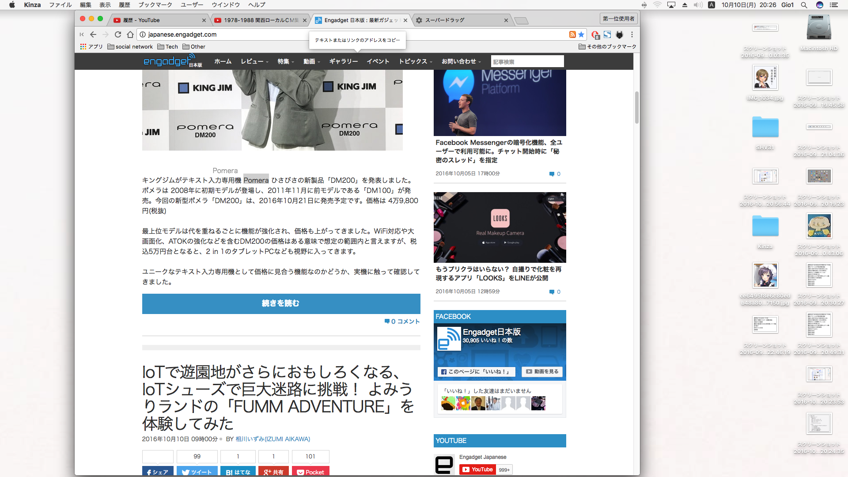Click the ギャラリー nav link
This screenshot has width=848, height=477.
coord(343,61)
